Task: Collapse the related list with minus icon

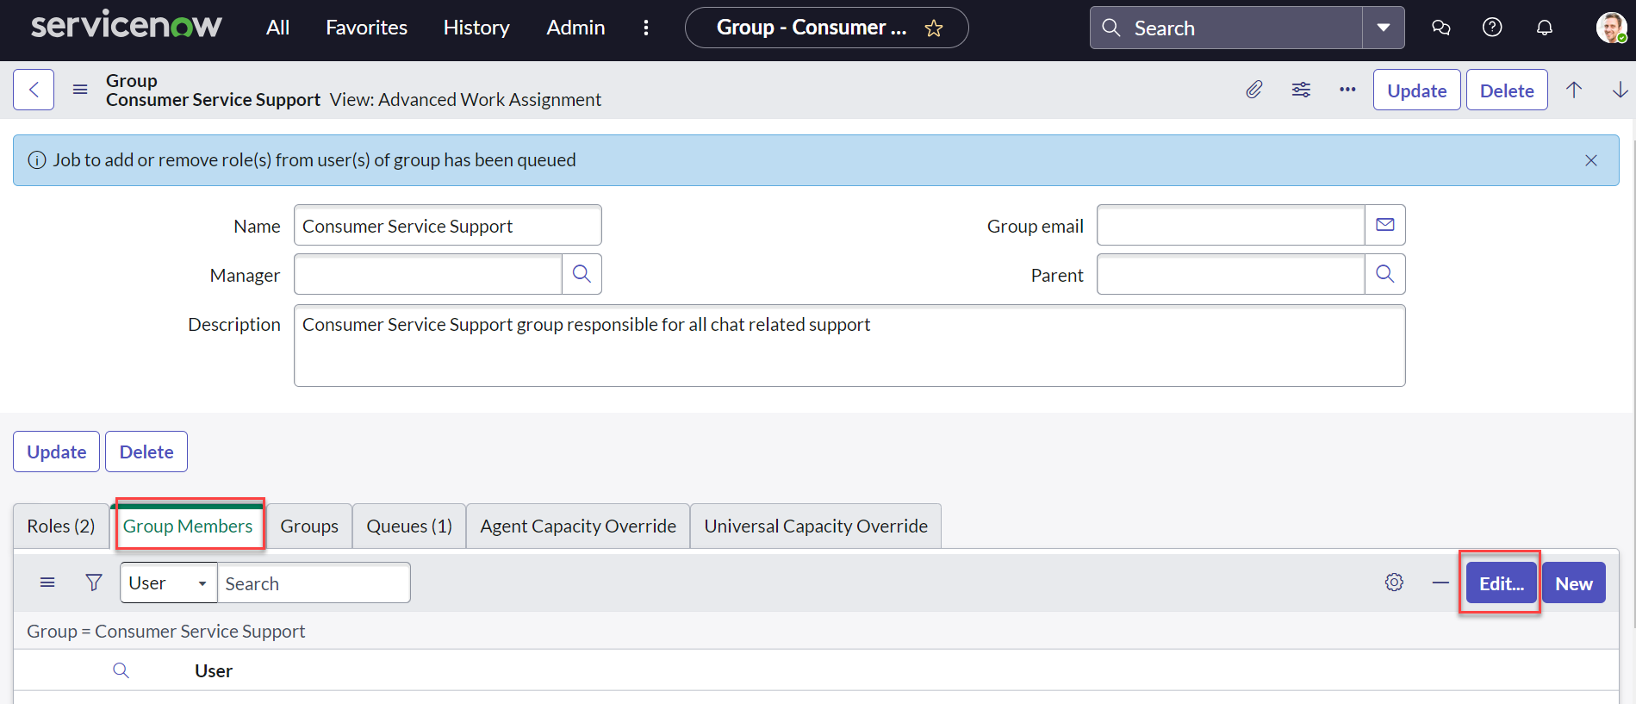Action: (1440, 583)
